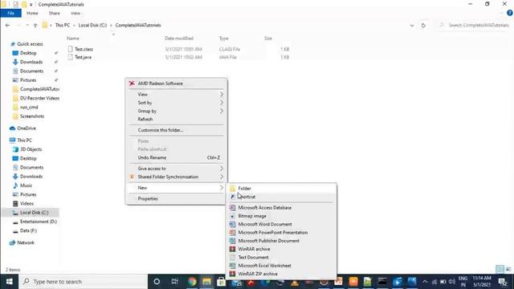514x289 pixels.
Task: Select Undo Rename entry
Action: click(x=177, y=157)
